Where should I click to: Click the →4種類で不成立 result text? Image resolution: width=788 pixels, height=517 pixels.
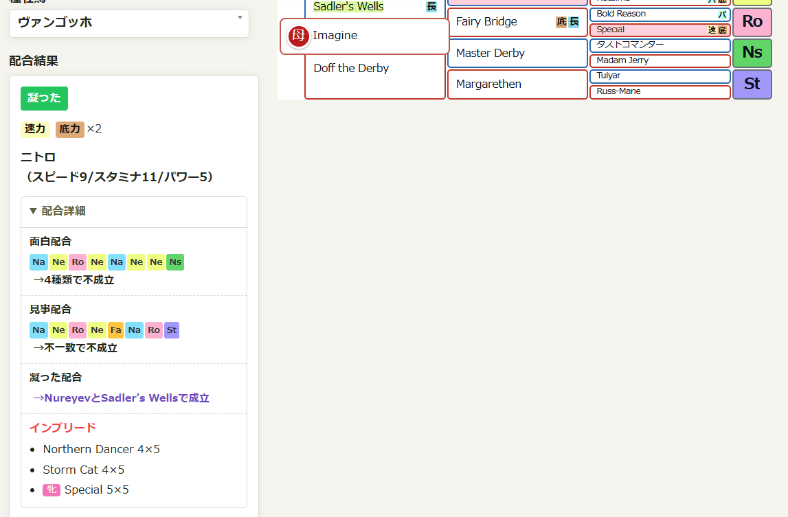click(x=74, y=280)
